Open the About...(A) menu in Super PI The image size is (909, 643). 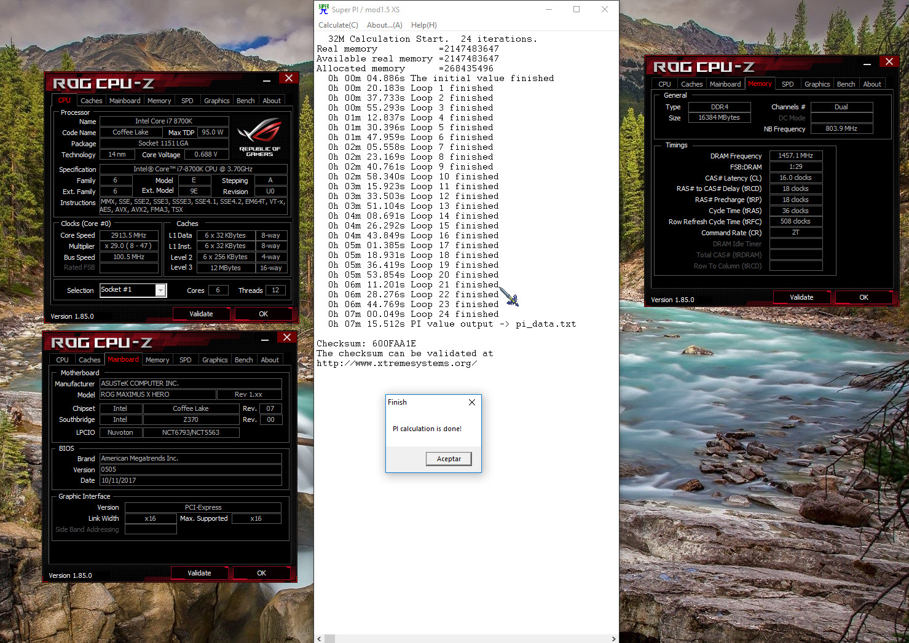coord(385,25)
